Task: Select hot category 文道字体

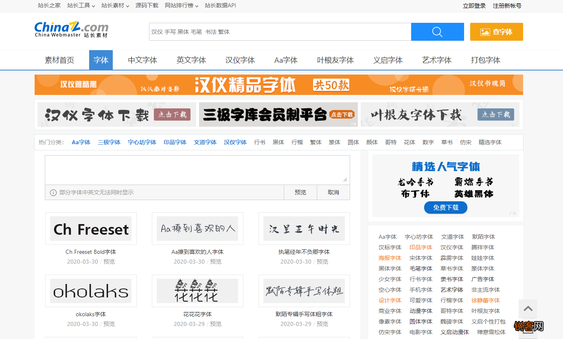Action: [205, 142]
